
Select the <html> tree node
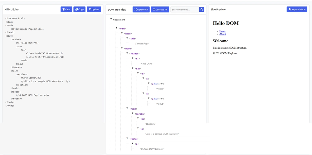pyautogui.click(x=123, y=29)
